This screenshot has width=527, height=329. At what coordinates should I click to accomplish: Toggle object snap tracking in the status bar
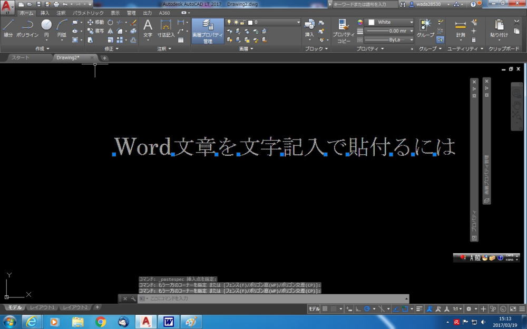pyautogui.click(x=396, y=309)
